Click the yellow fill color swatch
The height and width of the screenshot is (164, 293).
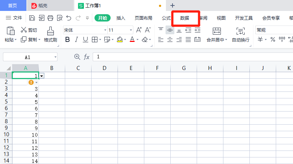point(119,39)
